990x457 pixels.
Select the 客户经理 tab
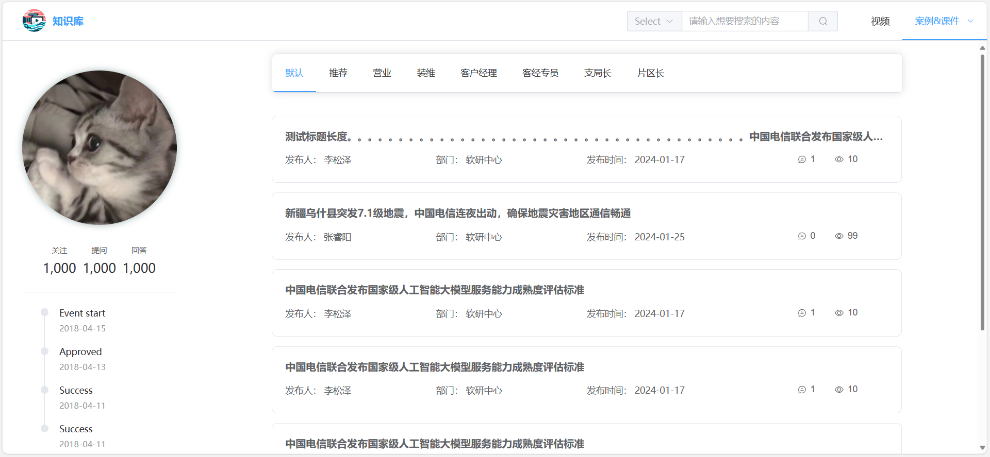478,73
